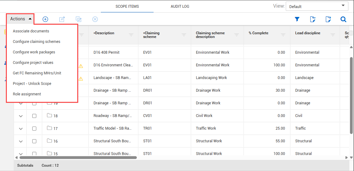Switch to the Audit Log tab
Image resolution: width=354 pixels, height=171 pixels.
coord(180,6)
